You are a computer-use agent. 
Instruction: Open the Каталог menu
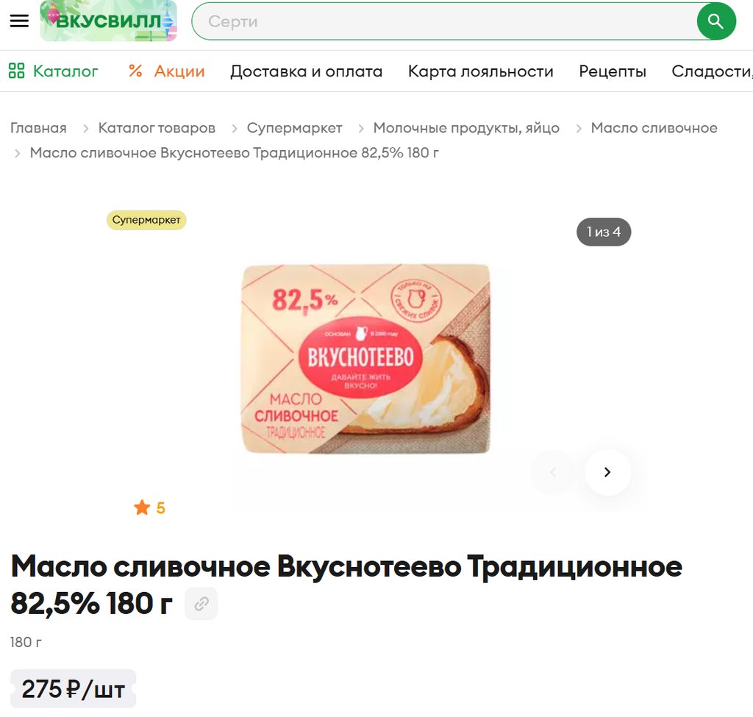[x=65, y=71]
